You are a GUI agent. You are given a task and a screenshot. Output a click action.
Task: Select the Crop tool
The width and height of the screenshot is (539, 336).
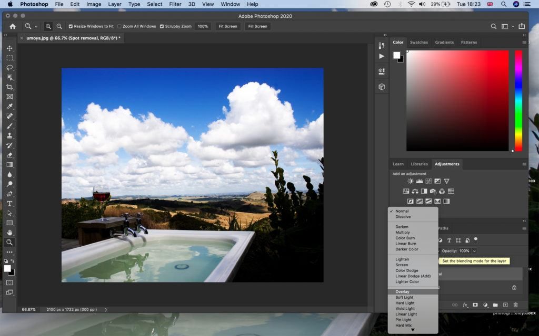(9, 87)
